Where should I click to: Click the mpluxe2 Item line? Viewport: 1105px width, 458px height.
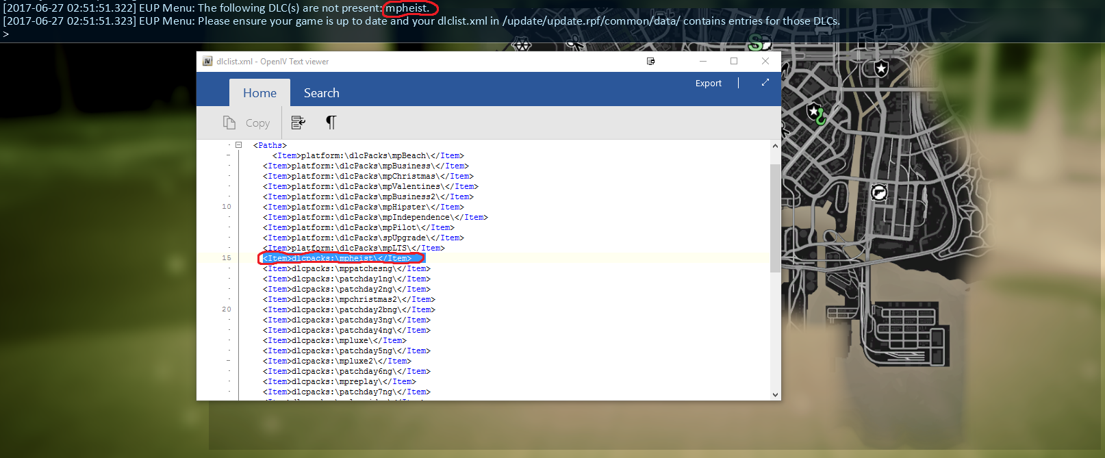pos(337,361)
